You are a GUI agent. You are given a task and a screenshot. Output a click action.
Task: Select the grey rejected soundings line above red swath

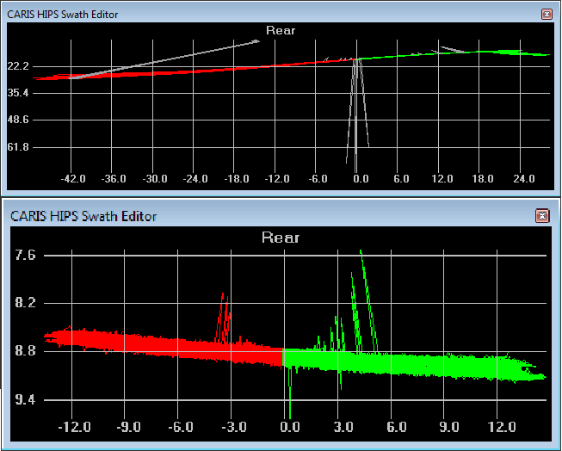click(x=165, y=59)
